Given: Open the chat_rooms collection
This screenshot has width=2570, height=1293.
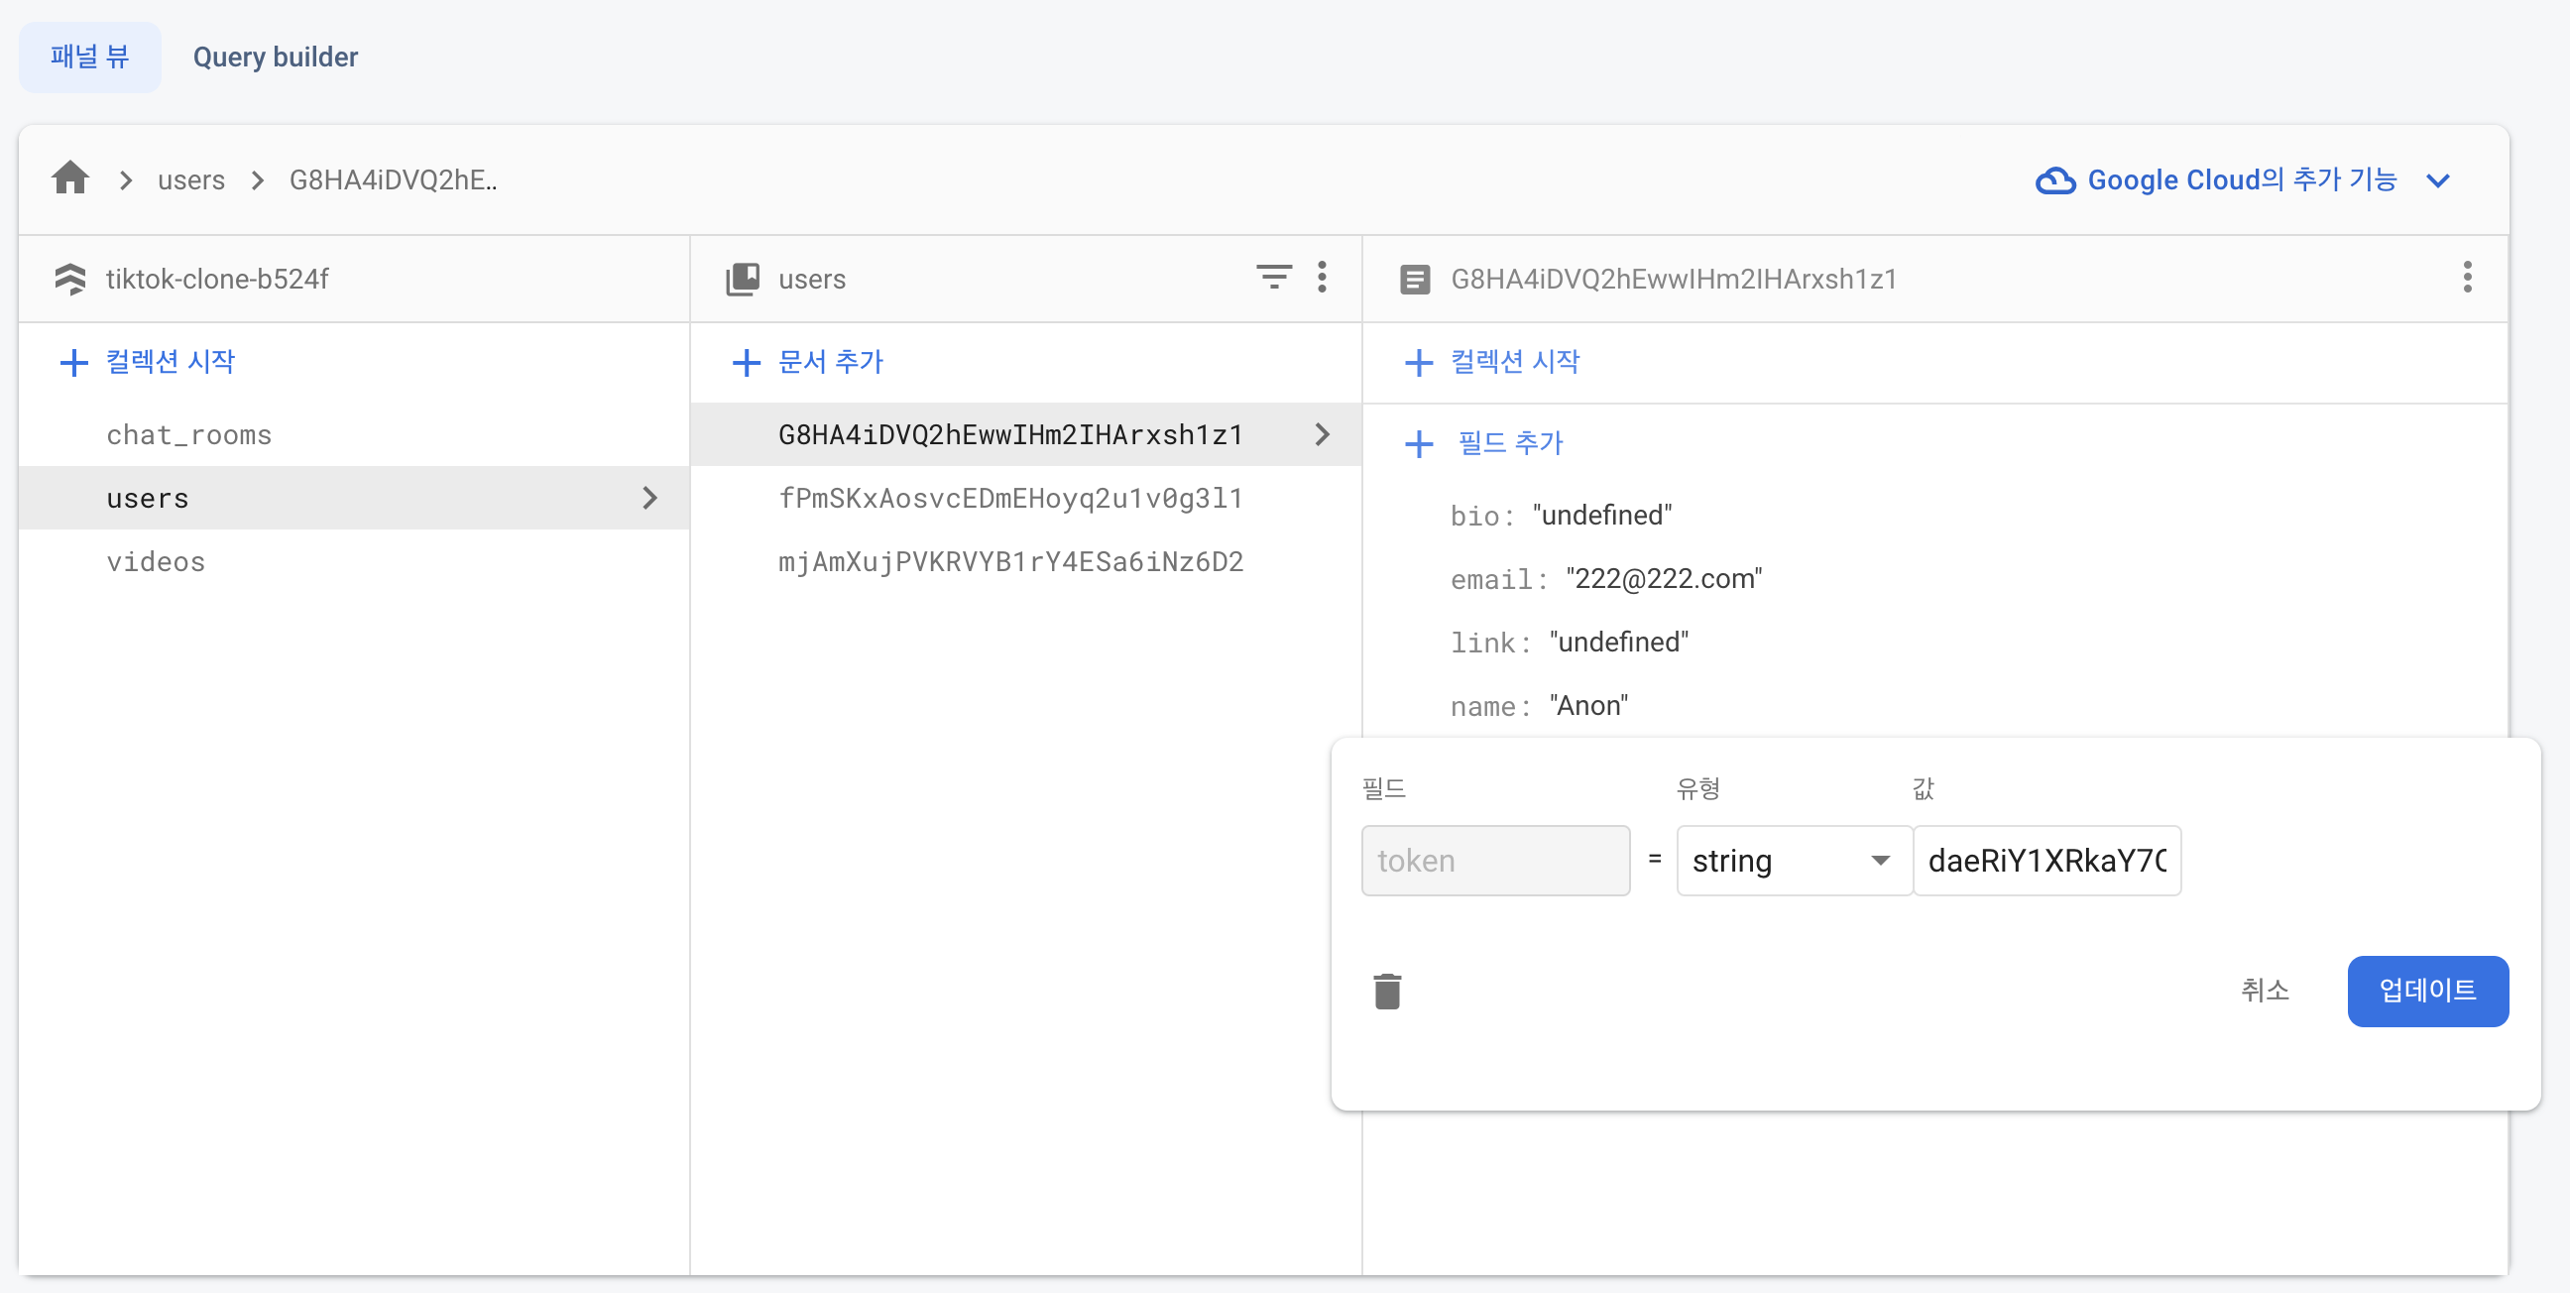Looking at the screenshot, I should point(188,434).
